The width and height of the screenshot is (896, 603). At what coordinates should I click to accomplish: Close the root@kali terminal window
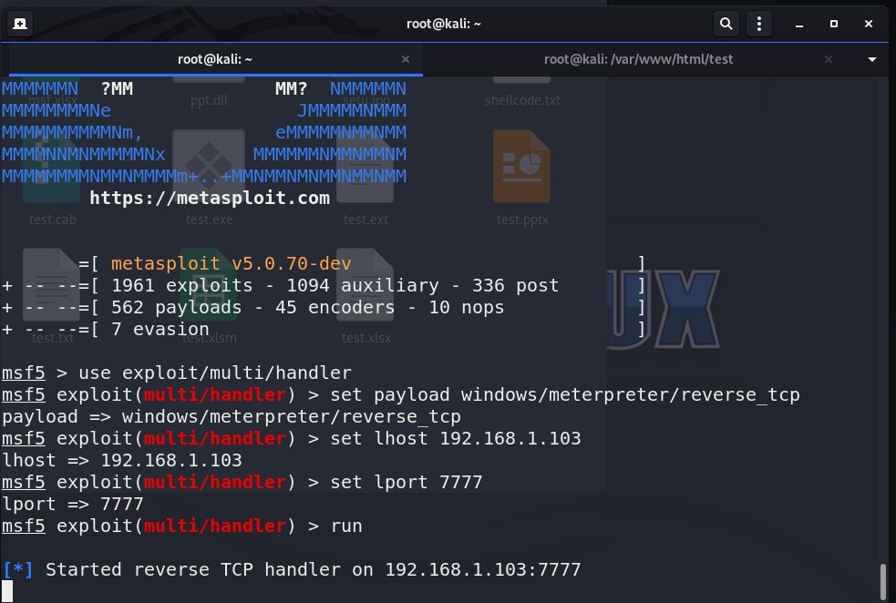click(x=869, y=24)
